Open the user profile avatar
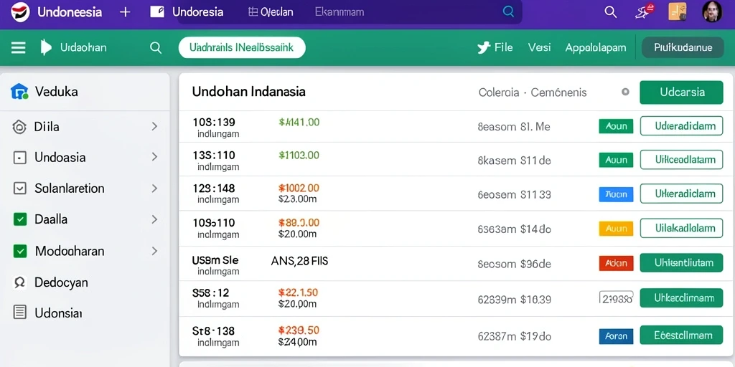735x367 pixels. click(x=712, y=11)
